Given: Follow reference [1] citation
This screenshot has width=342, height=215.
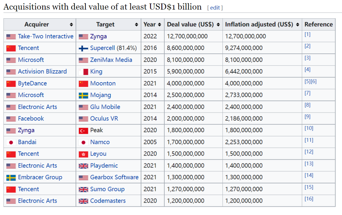Looking at the screenshot, I should coord(307,34).
